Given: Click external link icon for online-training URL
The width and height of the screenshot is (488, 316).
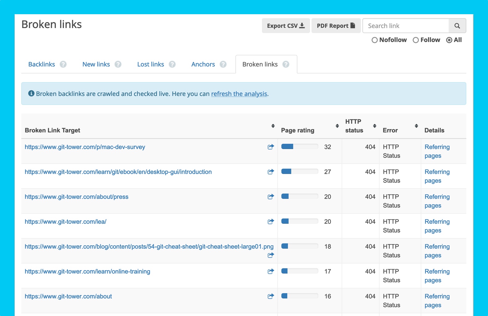Looking at the screenshot, I should [271, 271].
